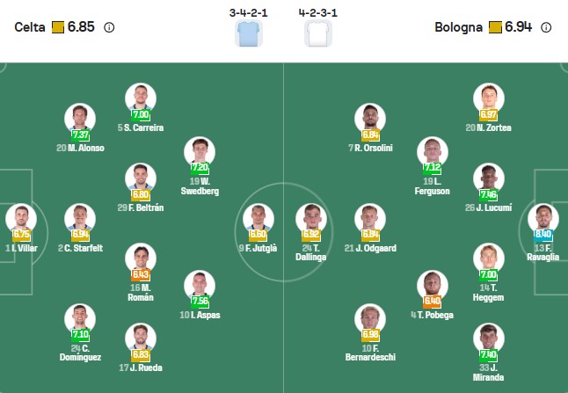Select Celta's light blue jersey icon
Screen dimensions: 568x393
[x=249, y=33]
